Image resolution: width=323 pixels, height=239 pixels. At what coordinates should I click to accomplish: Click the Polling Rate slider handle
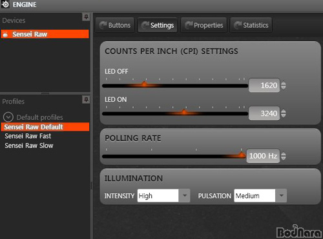[242, 155]
